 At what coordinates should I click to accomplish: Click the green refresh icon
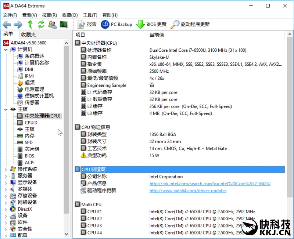click(x=41, y=25)
